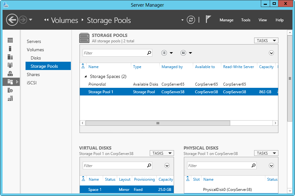This screenshot has height=196, width=295.
Task: Open the list criteria options icon
Action: pyautogui.click(x=164, y=53)
